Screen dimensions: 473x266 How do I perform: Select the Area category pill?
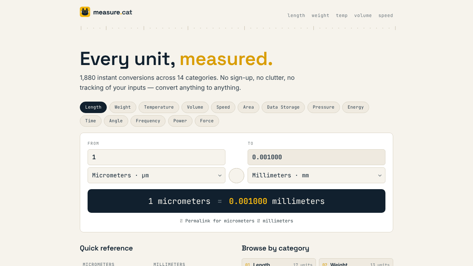248,107
